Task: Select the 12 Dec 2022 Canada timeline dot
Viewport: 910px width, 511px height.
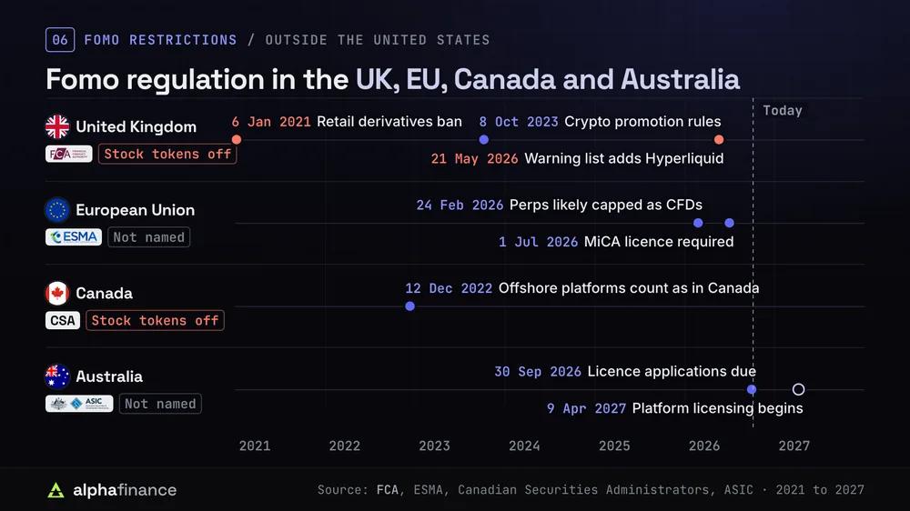Action: coord(409,306)
